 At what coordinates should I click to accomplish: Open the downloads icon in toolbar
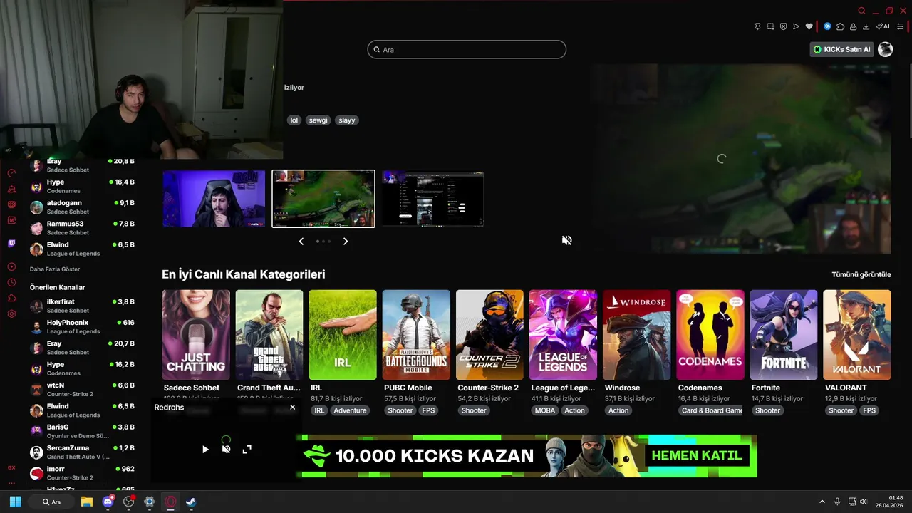coord(866,26)
